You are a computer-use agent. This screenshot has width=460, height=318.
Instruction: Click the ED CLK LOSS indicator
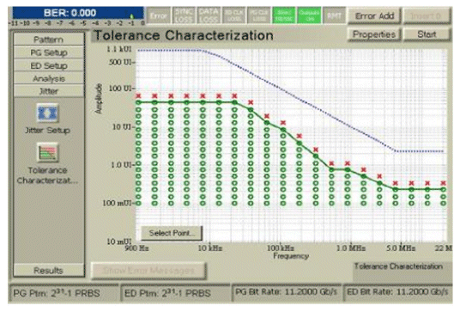[x=233, y=15]
